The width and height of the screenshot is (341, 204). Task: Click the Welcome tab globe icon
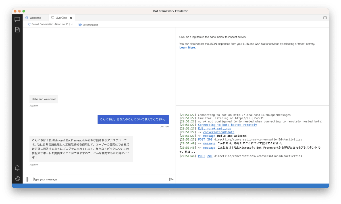27,18
